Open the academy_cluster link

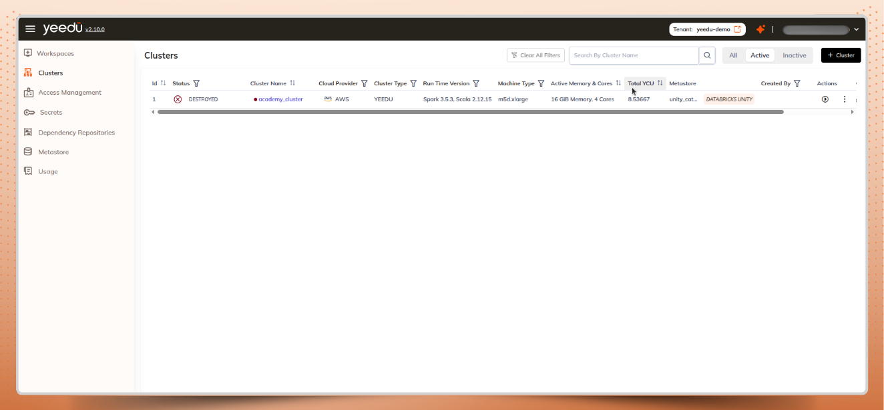[282, 99]
